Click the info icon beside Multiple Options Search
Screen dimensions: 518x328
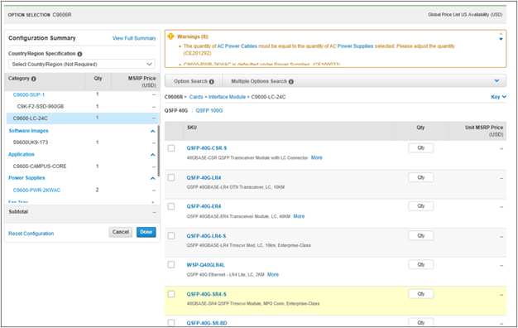(291, 82)
